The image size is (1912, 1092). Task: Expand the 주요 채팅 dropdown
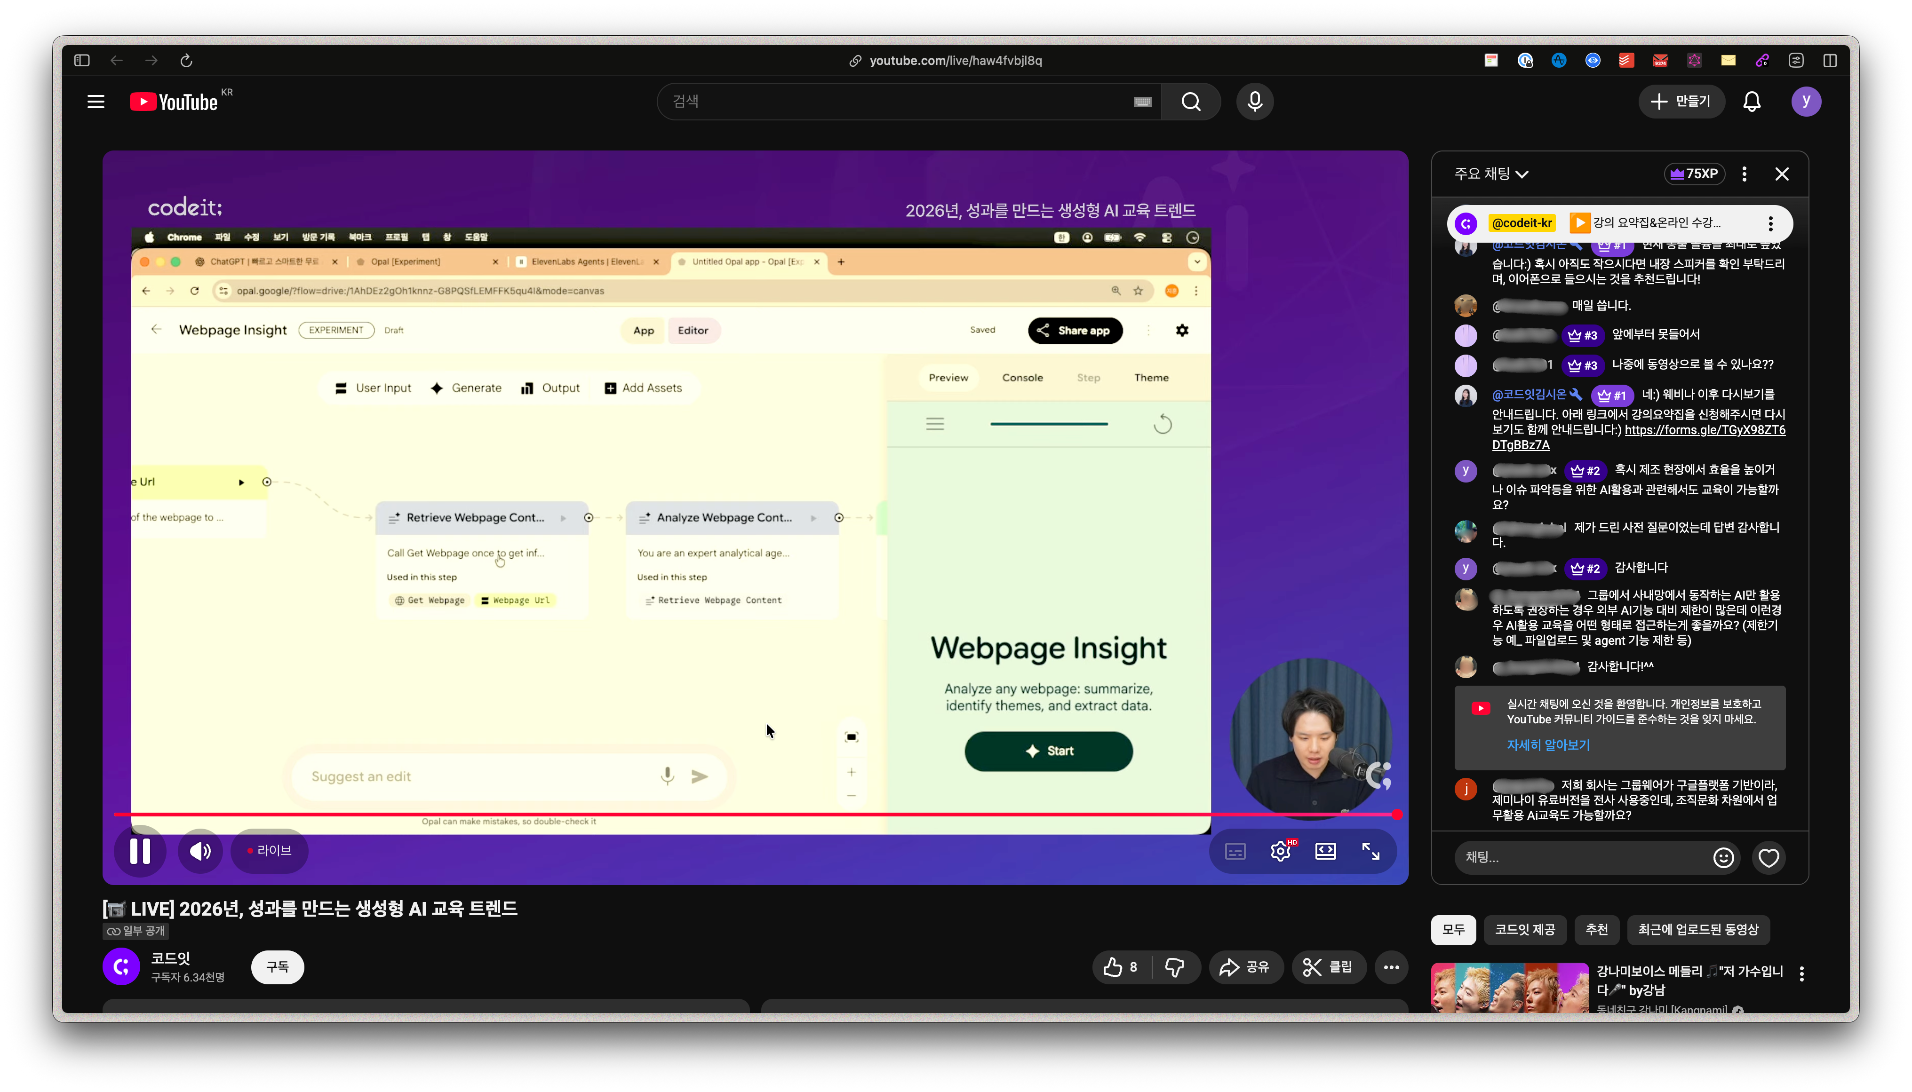1491,174
